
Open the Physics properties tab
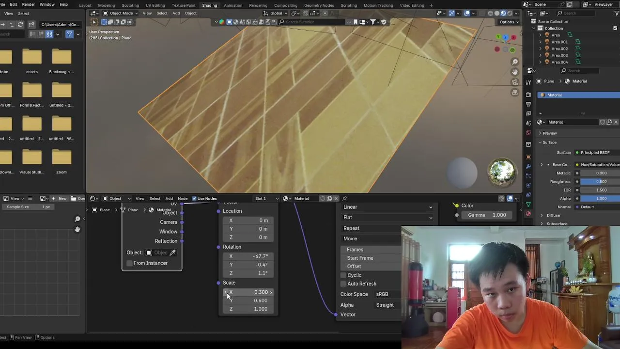point(528,185)
